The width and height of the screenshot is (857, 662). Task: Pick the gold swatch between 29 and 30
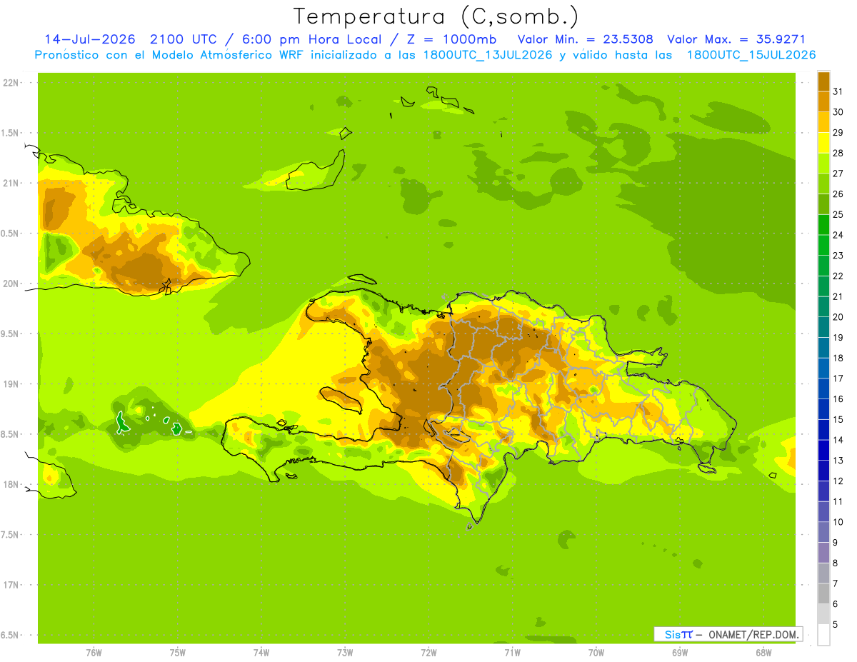point(823,122)
